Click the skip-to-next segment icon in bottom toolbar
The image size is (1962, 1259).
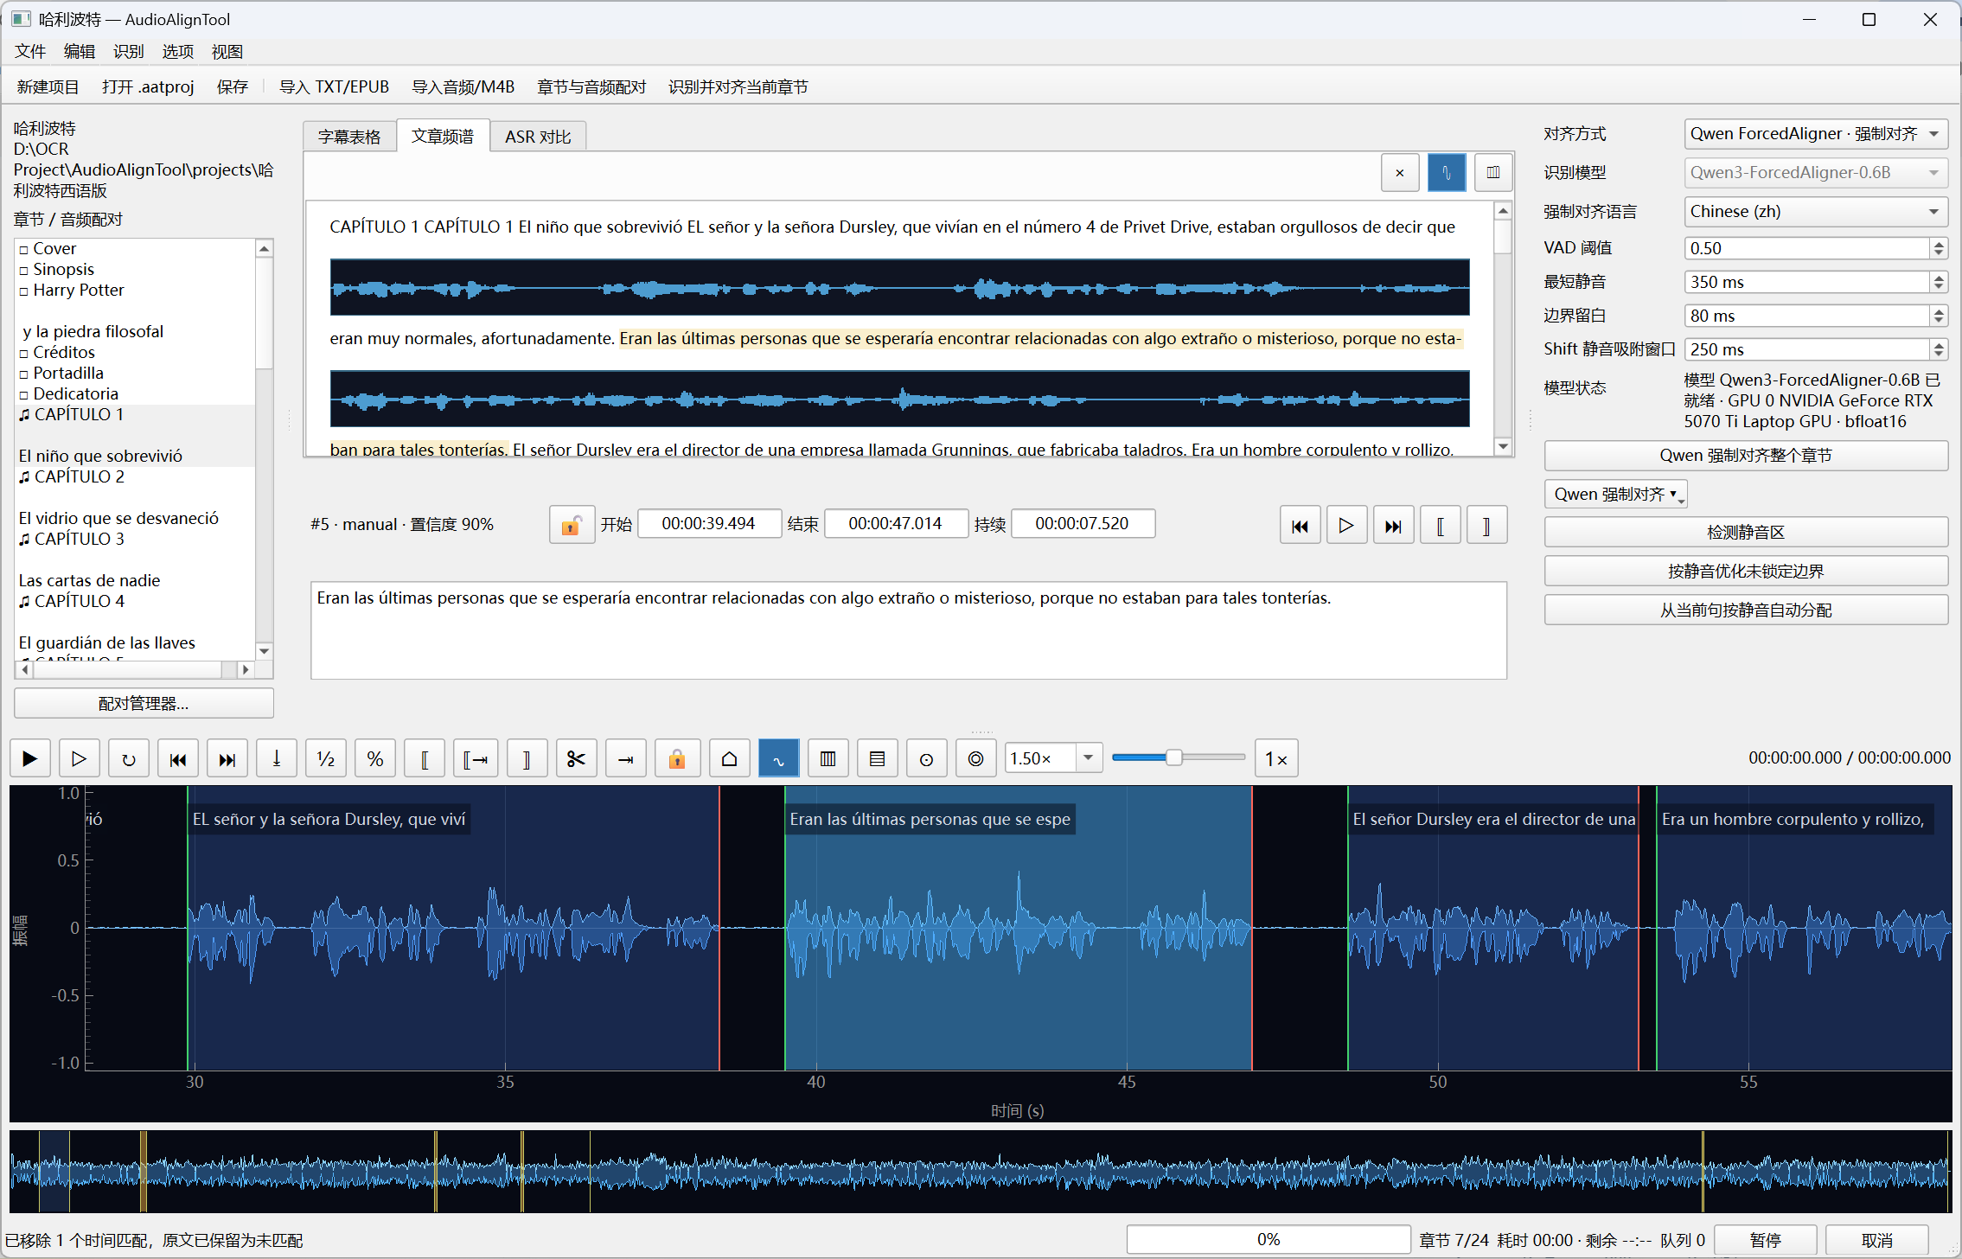pos(227,759)
